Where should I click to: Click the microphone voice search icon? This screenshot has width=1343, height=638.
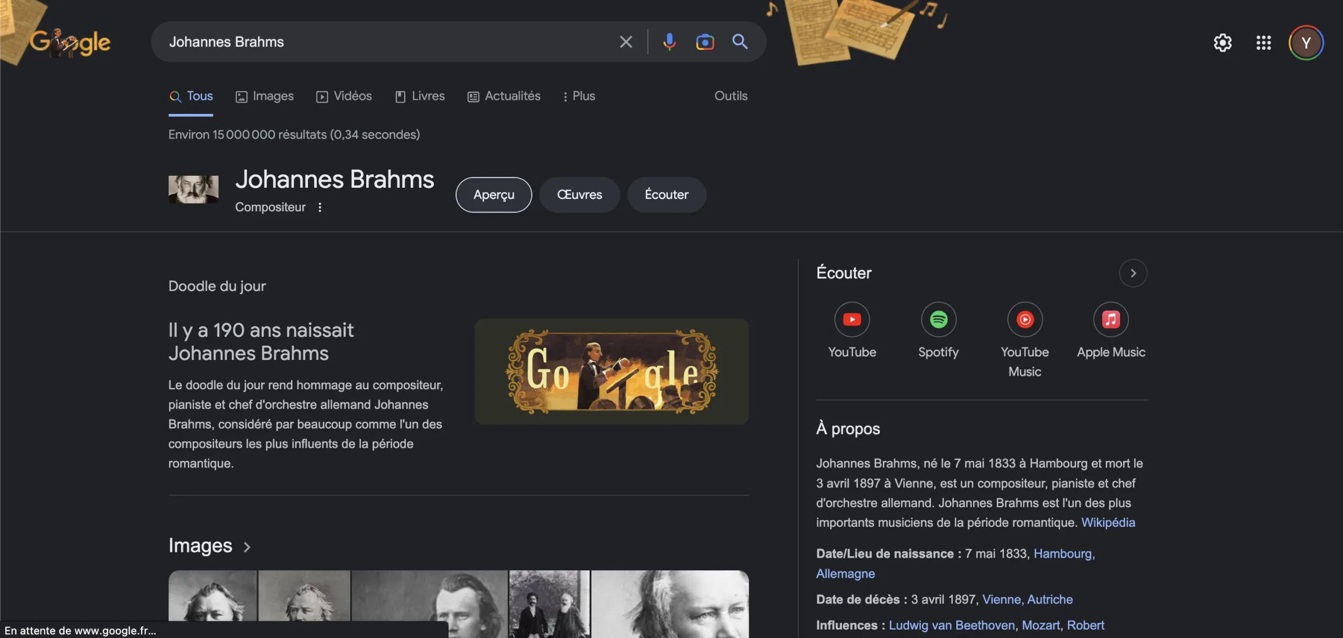coord(669,41)
